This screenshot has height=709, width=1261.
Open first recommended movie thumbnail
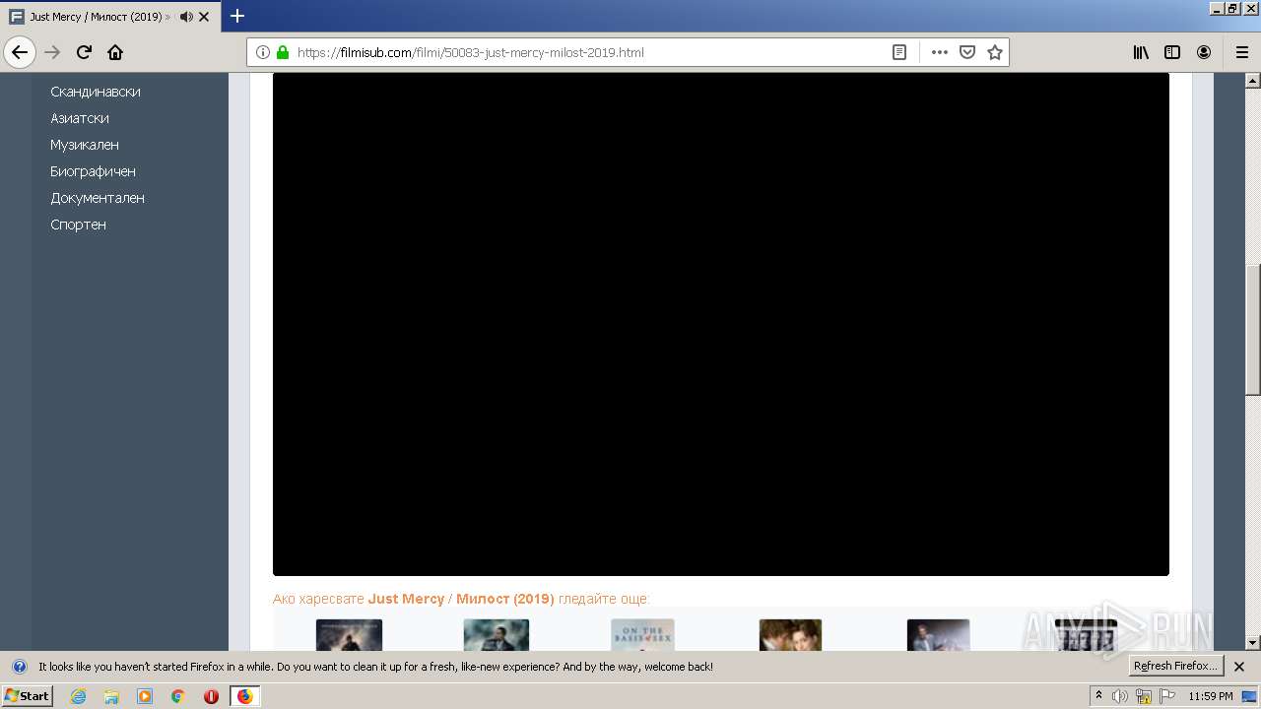349,635
